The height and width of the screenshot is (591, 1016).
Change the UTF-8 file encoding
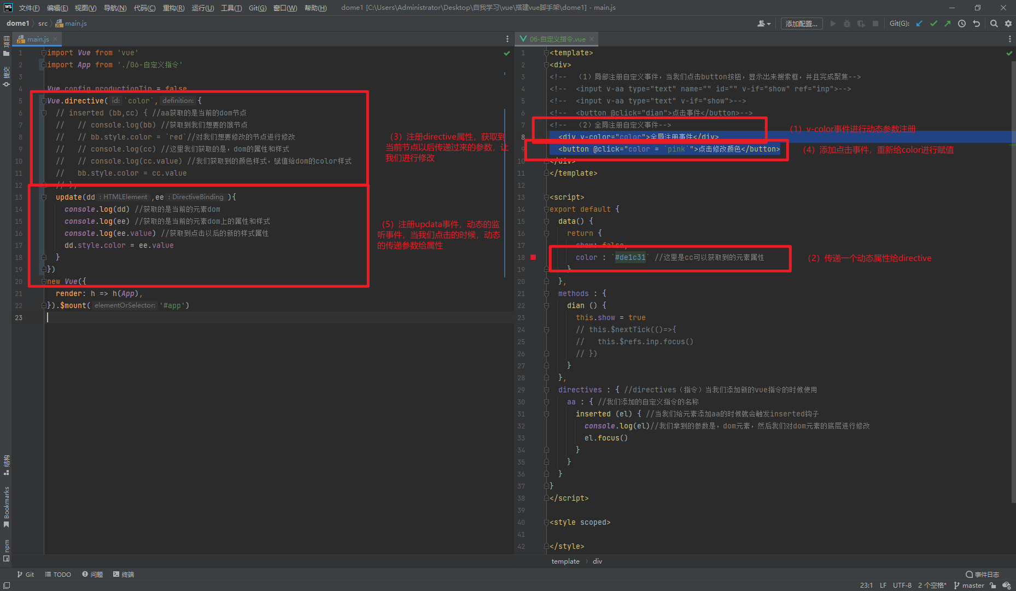(902, 586)
